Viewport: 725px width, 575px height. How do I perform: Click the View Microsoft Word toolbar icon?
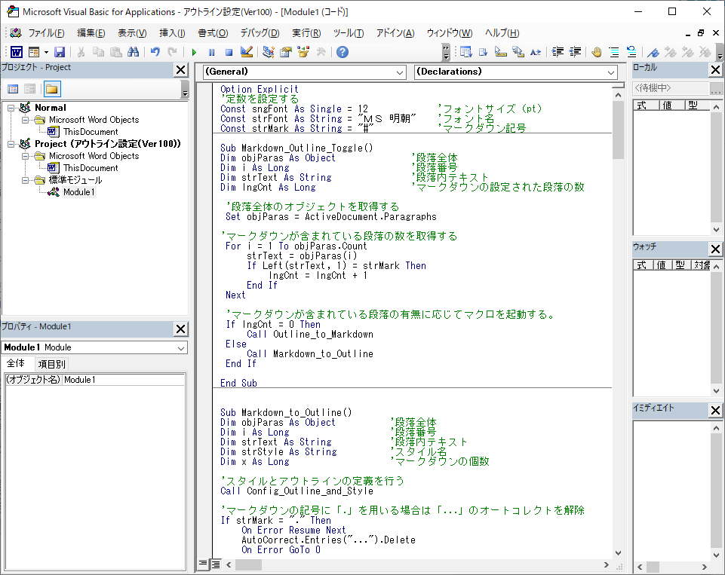pyautogui.click(x=17, y=52)
